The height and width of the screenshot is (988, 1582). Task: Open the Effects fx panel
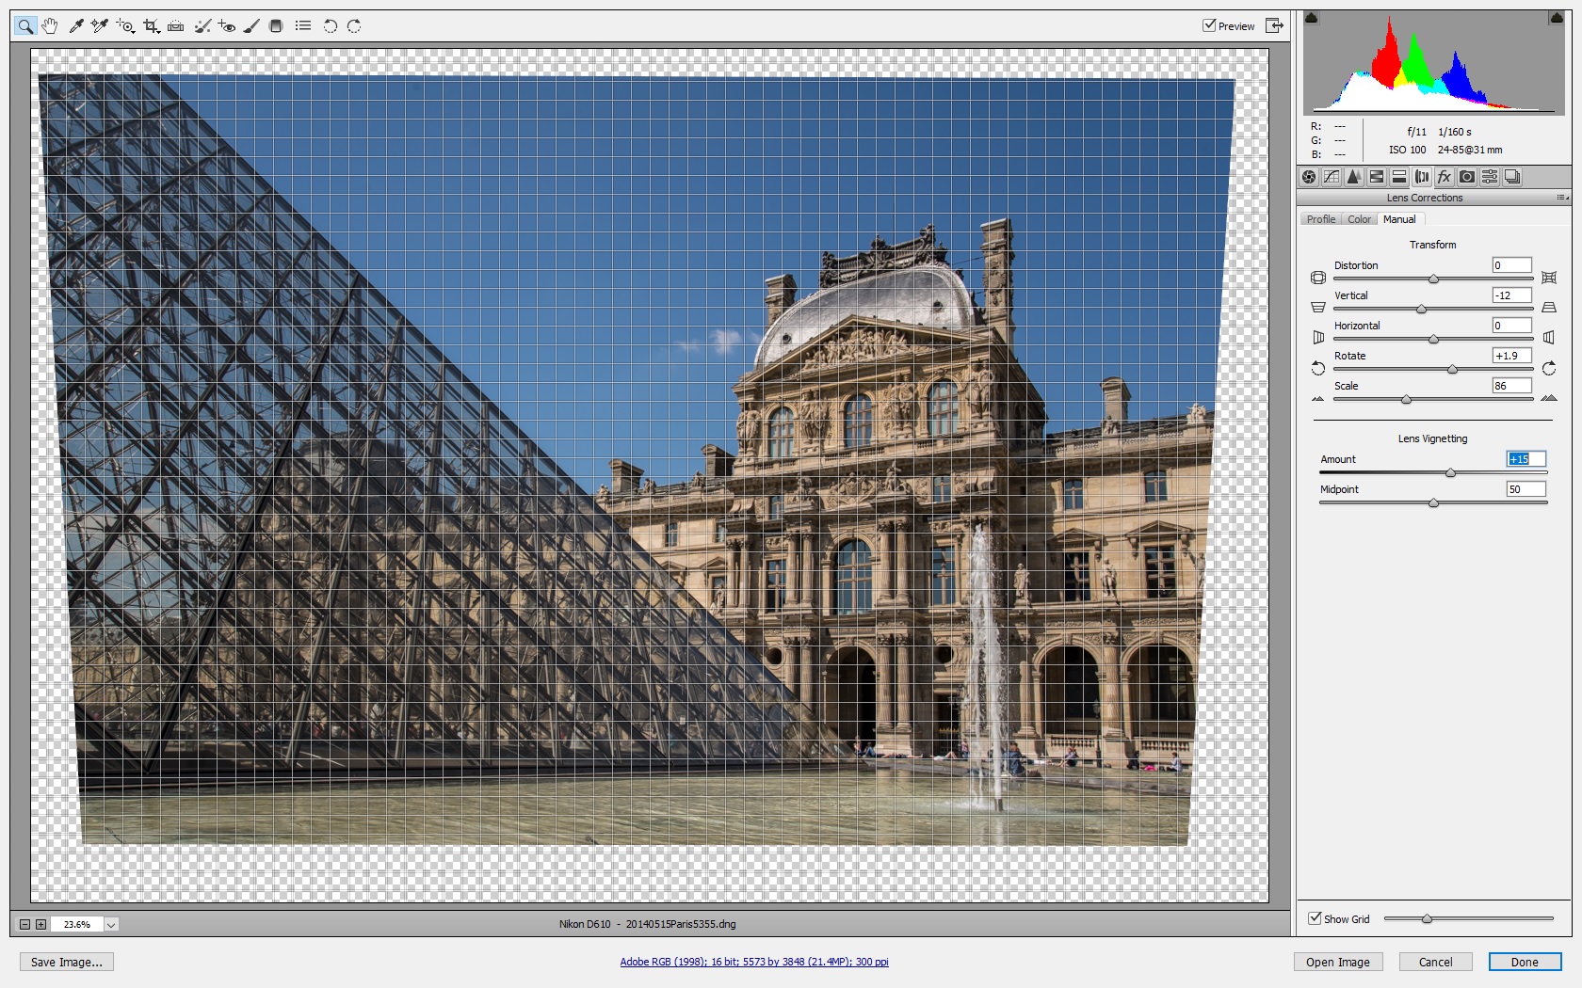[x=1445, y=177]
